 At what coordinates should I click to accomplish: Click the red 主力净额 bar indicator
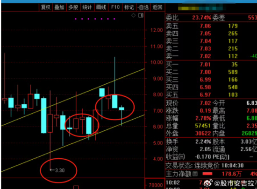tap(207, 174)
